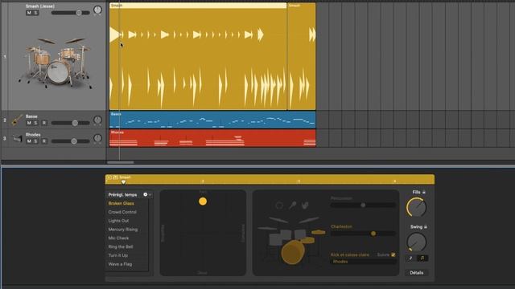Enable the tambourine percussion instrument

pyautogui.click(x=279, y=206)
